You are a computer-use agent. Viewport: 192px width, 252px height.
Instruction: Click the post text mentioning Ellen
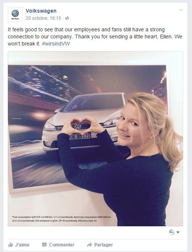click(x=95, y=37)
